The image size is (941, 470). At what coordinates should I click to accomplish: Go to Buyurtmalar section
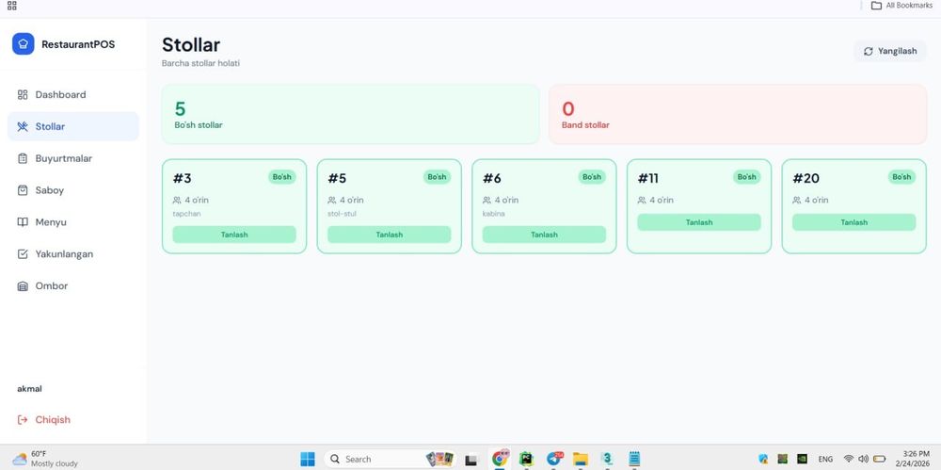point(73,158)
